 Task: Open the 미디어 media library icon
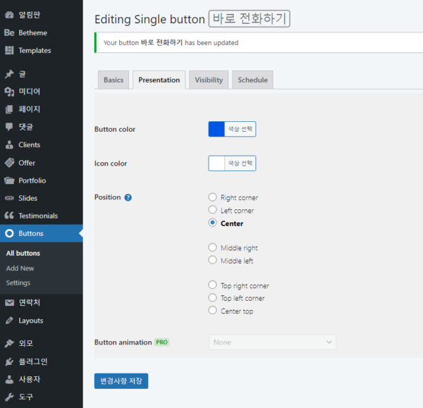[9, 92]
